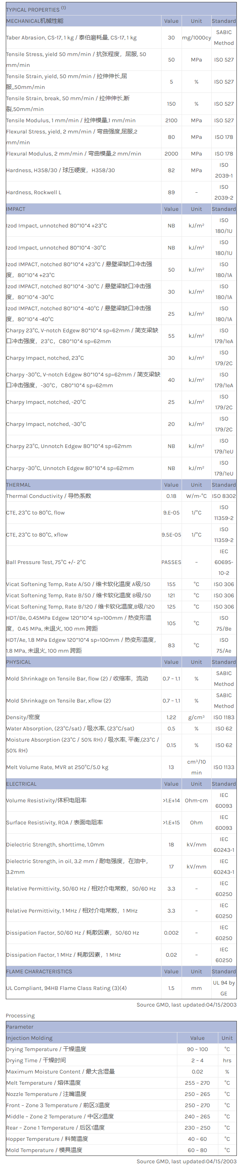238x1171 pixels.
Task: Click the Injection Molding header row
Action: (29, 1038)
